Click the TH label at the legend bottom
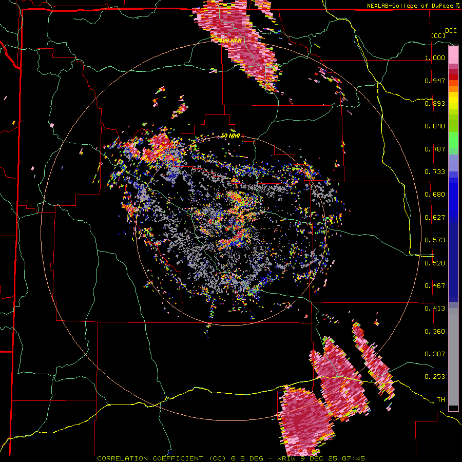The image size is (462, 462). coord(441,399)
